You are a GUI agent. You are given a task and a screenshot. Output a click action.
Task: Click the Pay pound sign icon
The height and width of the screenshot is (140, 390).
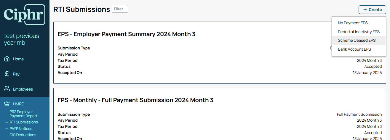tap(7, 74)
